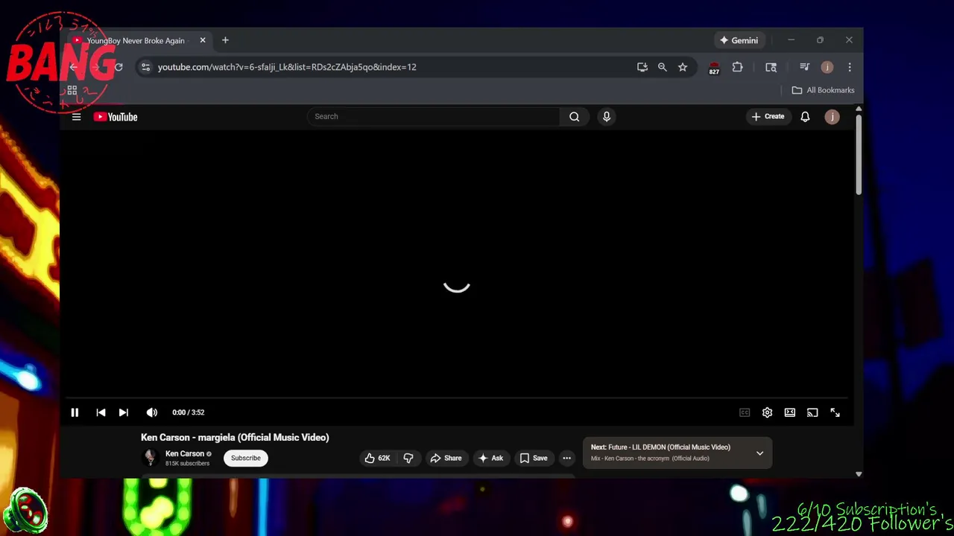The width and height of the screenshot is (954, 536).
Task: Like the video with 62K thumbs up
Action: (377, 458)
